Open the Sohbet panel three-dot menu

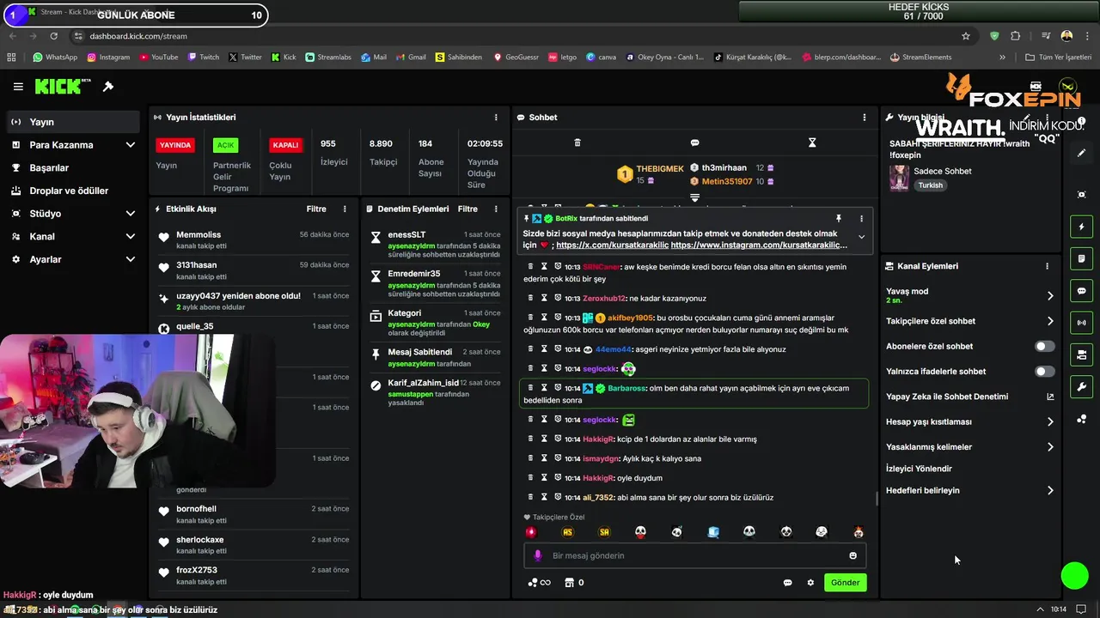click(865, 118)
